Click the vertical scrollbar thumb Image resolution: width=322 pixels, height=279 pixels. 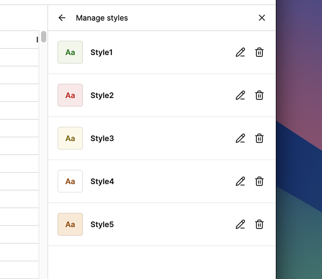click(x=44, y=37)
